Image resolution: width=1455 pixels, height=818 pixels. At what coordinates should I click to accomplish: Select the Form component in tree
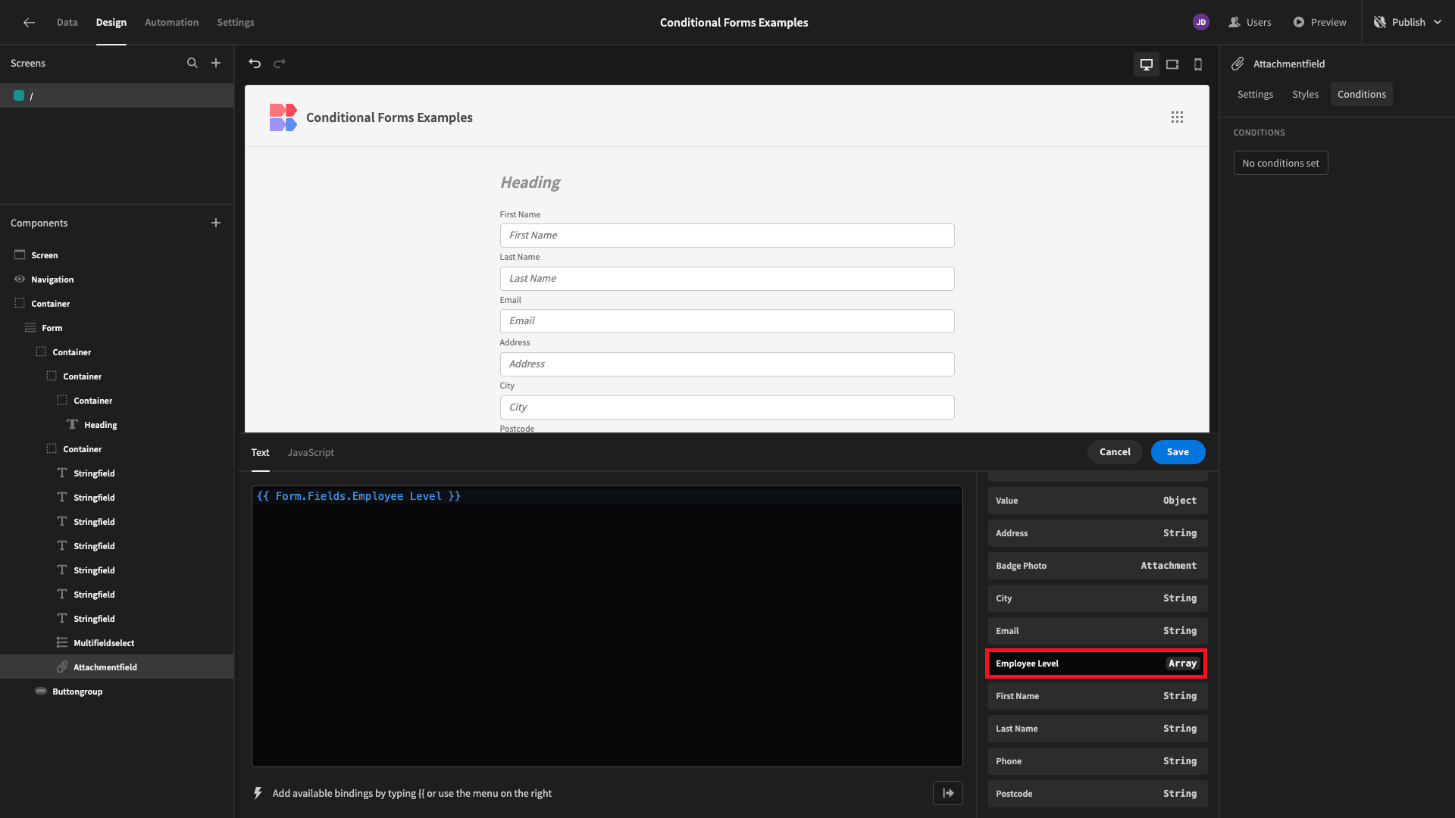(52, 328)
